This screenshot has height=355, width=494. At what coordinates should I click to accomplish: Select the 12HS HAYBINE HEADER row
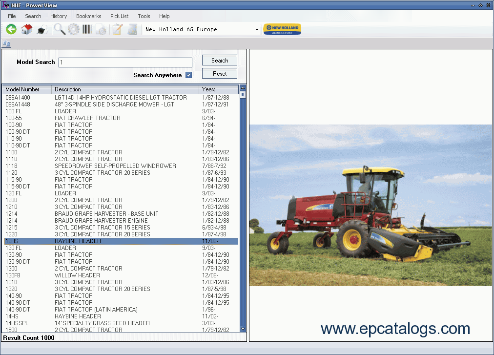coord(98,241)
